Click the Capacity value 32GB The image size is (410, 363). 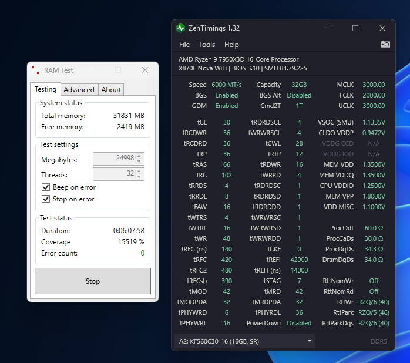[299, 85]
